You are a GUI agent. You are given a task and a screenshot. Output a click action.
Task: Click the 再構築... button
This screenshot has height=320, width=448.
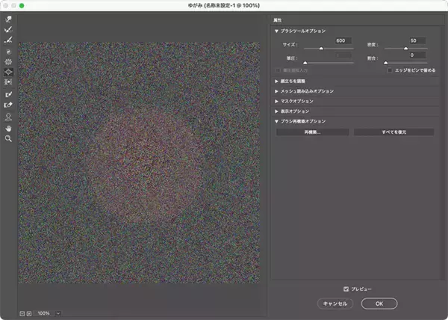pyautogui.click(x=312, y=132)
